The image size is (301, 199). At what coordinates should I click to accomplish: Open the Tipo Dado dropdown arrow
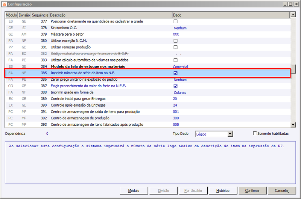(x=230, y=134)
